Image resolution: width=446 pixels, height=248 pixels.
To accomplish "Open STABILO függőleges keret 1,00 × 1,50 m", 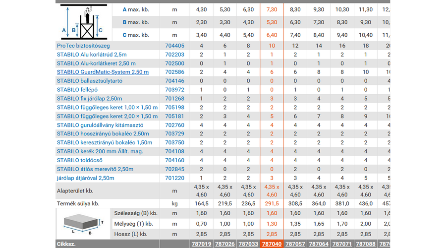I will pyautogui.click(x=107, y=107).
